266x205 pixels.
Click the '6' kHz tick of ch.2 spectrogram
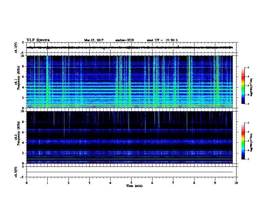click(24, 132)
